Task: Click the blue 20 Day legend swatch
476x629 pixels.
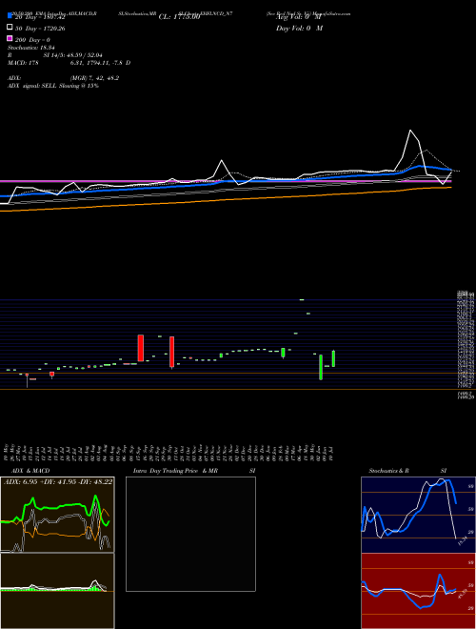Action: click(x=10, y=15)
